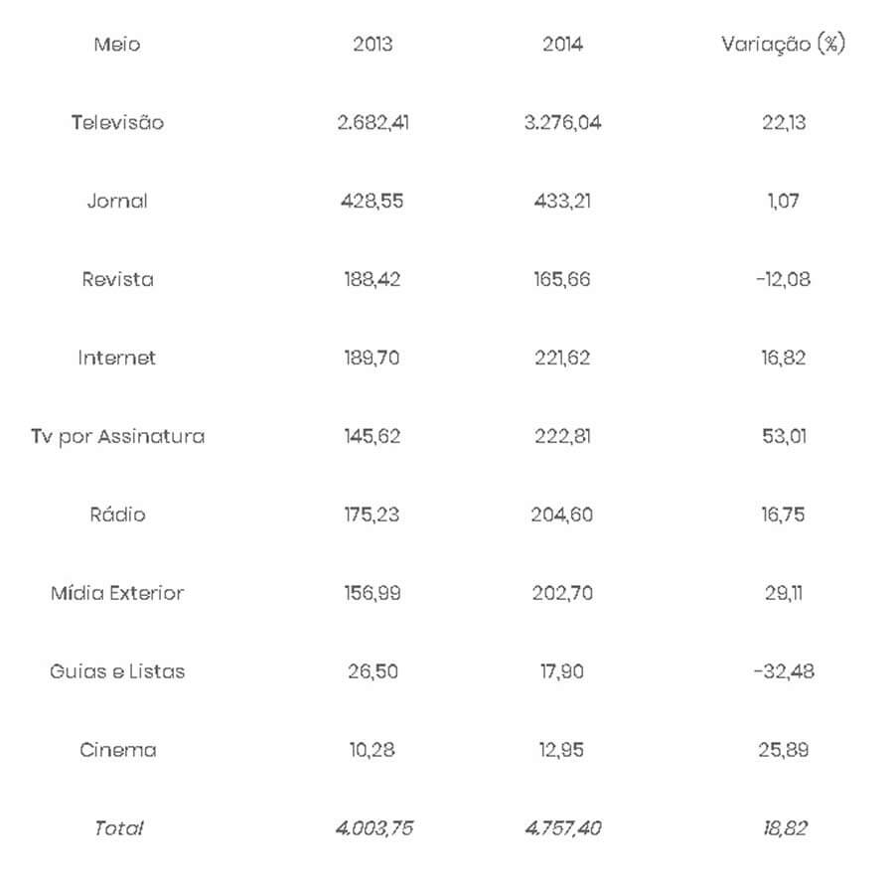Click the 2014 total value 4.757,40
Image resolution: width=894 pixels, height=878 pixels.
[562, 828]
